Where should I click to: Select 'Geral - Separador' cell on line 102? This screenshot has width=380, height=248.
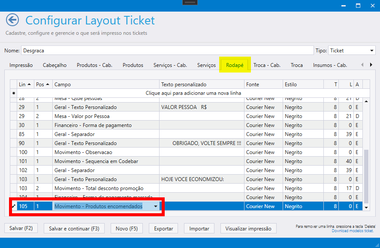coord(106,170)
